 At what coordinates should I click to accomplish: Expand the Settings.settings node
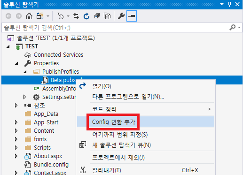[24, 97]
